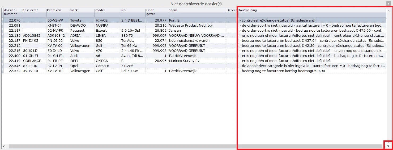Viewport: 393px width, 150px height.
Task: Sort by the Opdr gever column header
Action: pyautogui.click(x=157, y=12)
